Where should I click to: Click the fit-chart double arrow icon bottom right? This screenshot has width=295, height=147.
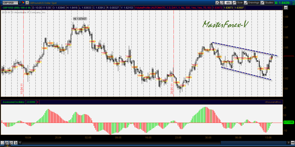[x=293, y=143]
